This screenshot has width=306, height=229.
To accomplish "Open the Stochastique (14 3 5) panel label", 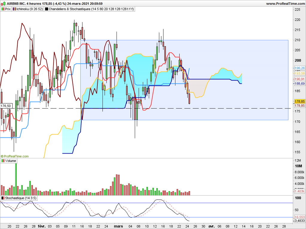I will pyautogui.click(x=21, y=198).
